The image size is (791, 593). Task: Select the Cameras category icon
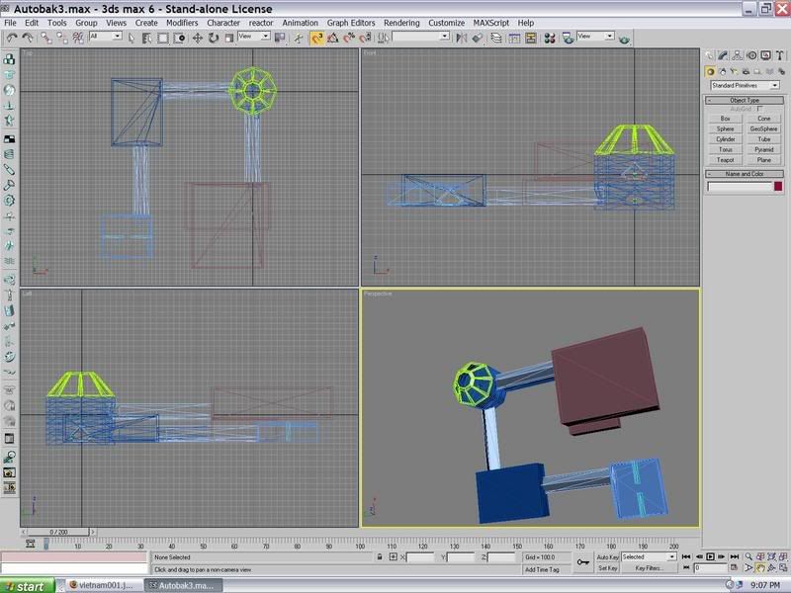[746, 71]
